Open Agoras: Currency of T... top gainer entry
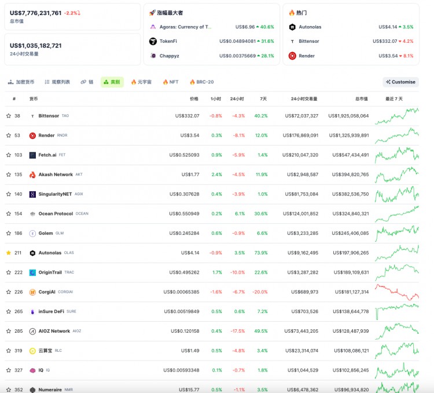The width and height of the screenshot is (434, 393). coord(185,27)
